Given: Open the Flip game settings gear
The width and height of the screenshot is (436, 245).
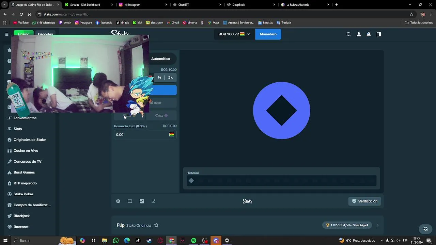Looking at the screenshot, I should tap(118, 201).
